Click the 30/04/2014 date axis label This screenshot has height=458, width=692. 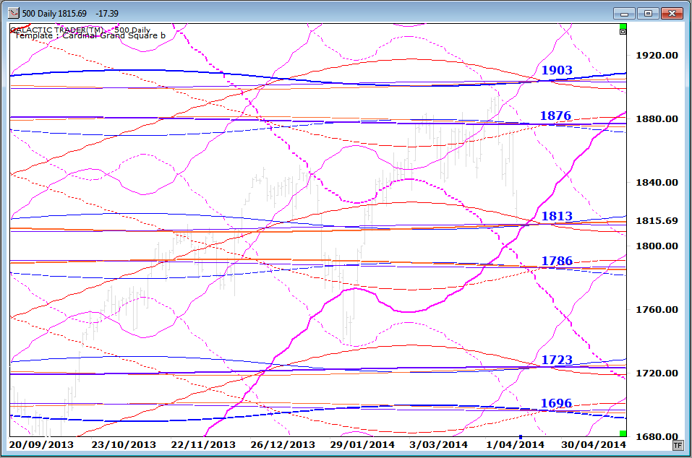click(x=594, y=445)
